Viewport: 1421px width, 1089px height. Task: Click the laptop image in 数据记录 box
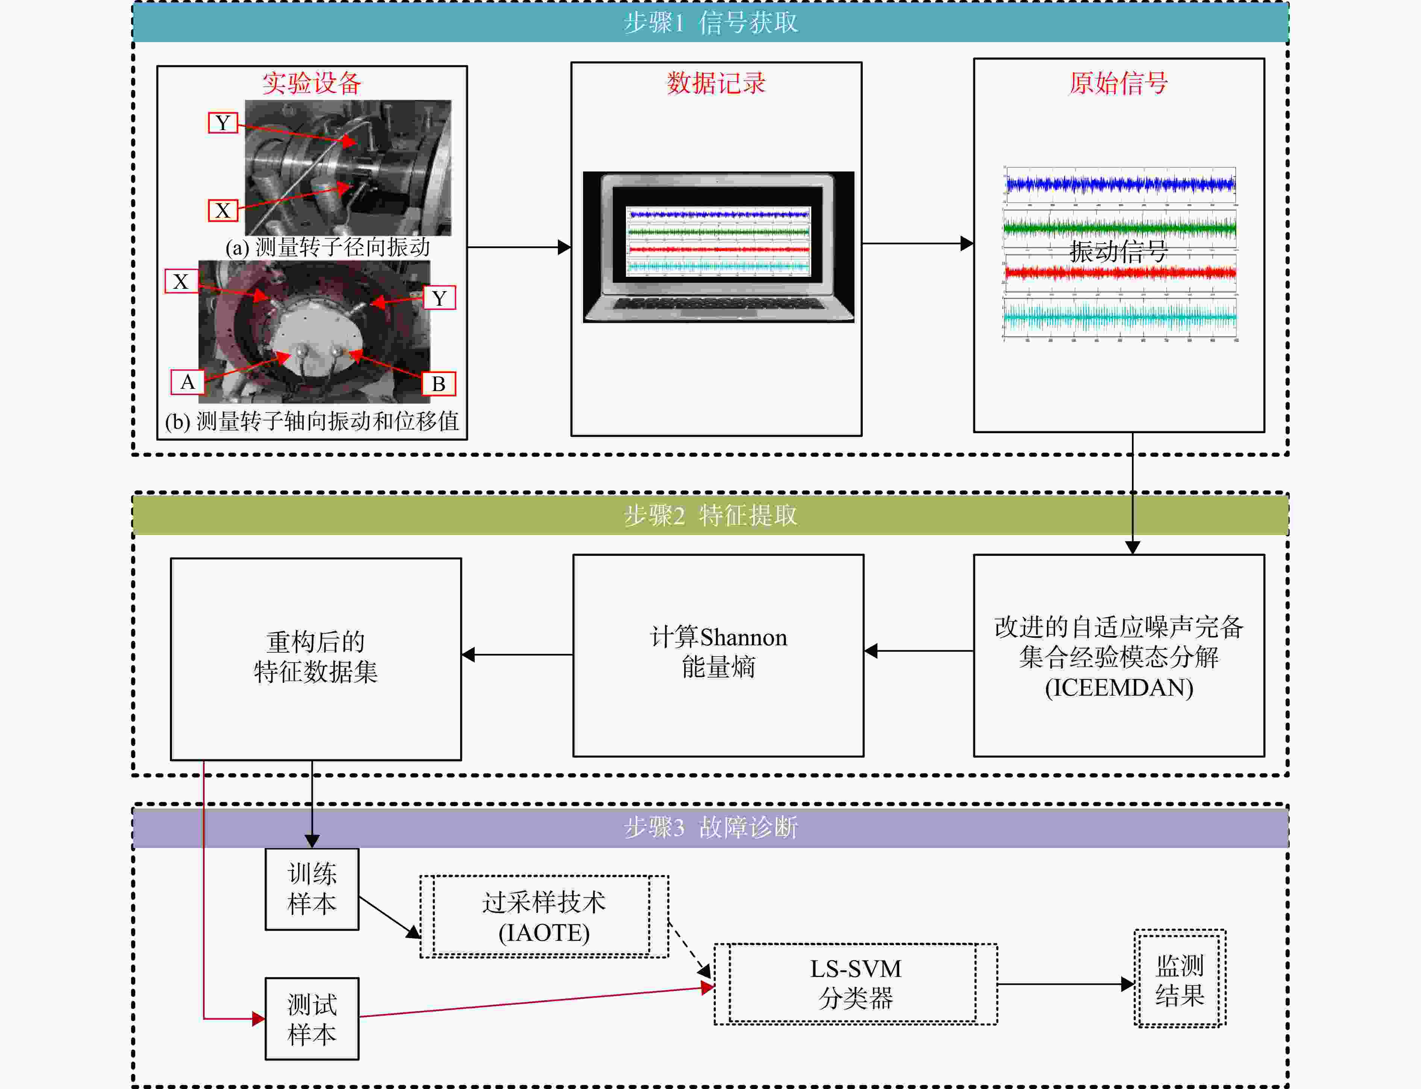point(718,247)
